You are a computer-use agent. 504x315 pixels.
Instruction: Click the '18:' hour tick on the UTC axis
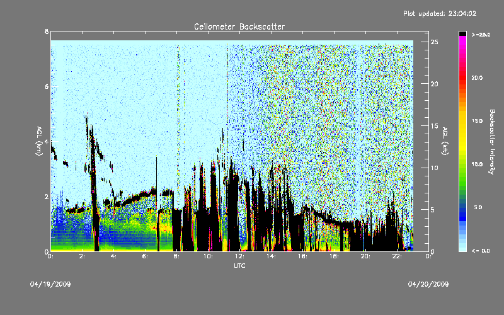(x=334, y=256)
